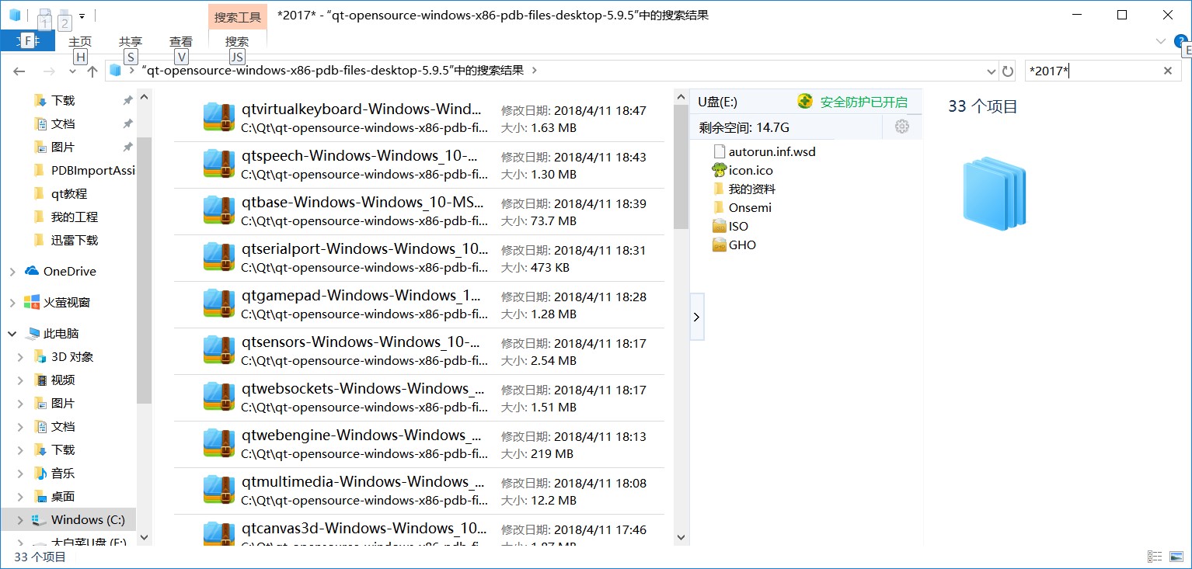
Task: Click the qtsensors archive file icon
Action: tap(219, 350)
